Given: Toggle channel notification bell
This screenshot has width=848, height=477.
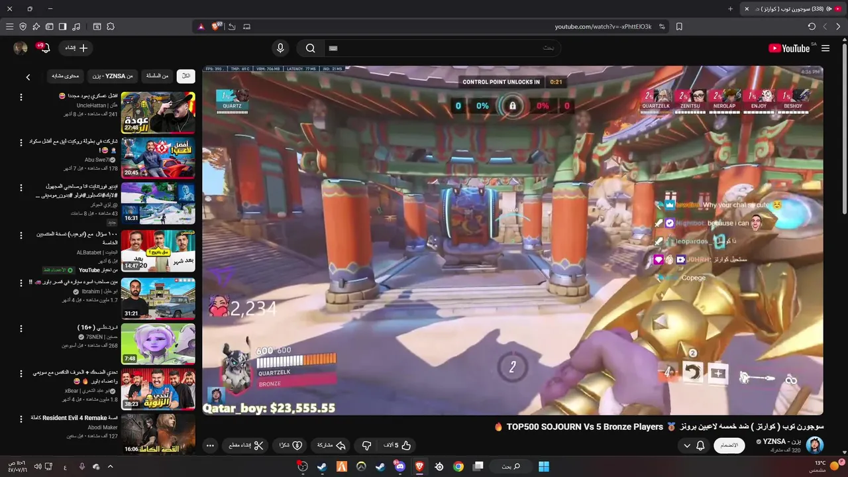Looking at the screenshot, I should click(x=700, y=446).
